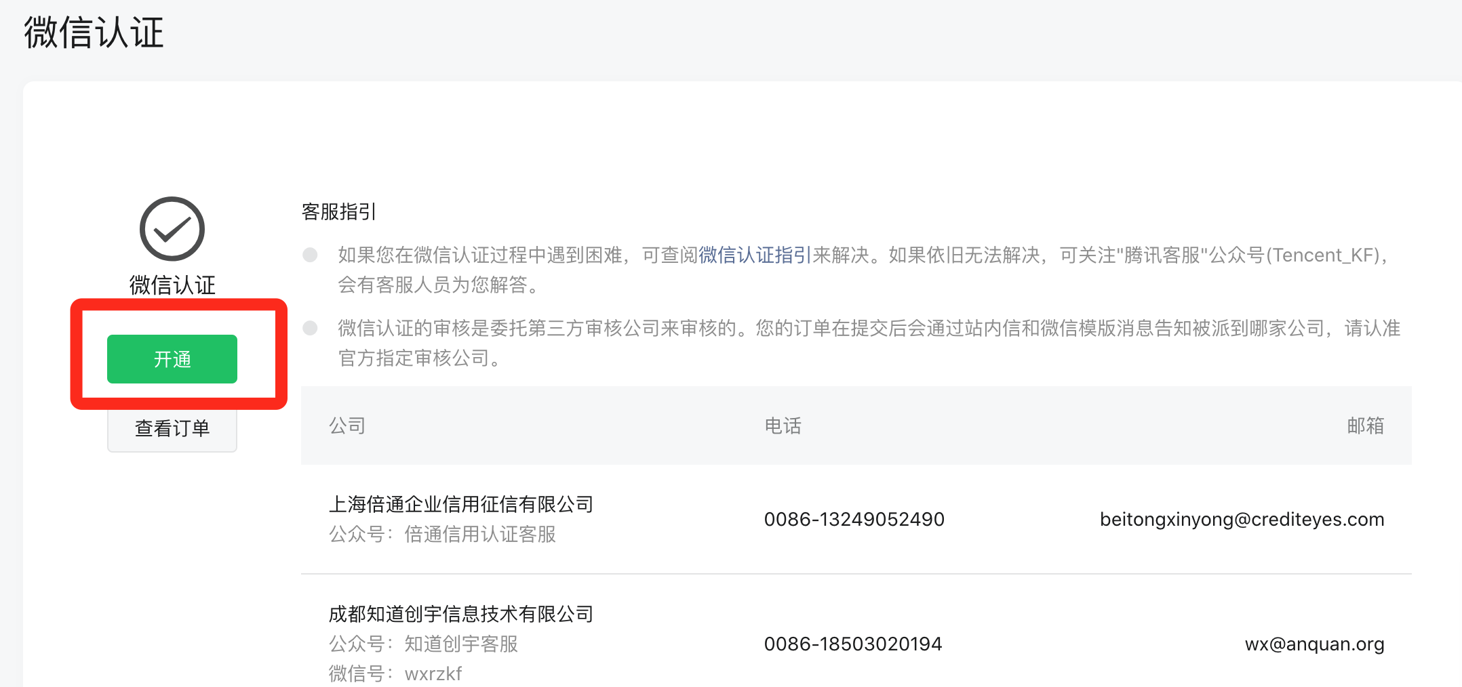This screenshot has height=687, width=1462.
Task: Open the 微信认证指引 link
Action: pos(755,255)
